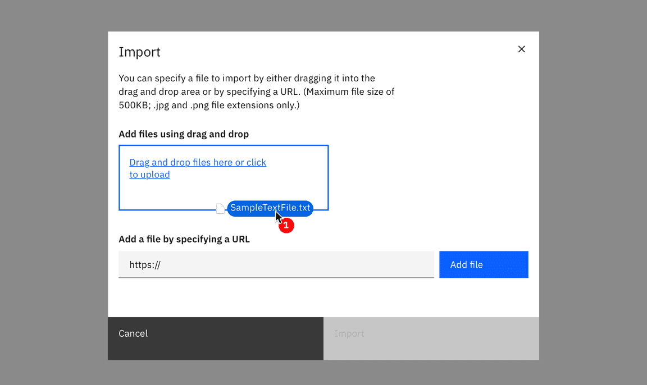
Task: Click the dismiss icon above the description text
Action: (521, 49)
